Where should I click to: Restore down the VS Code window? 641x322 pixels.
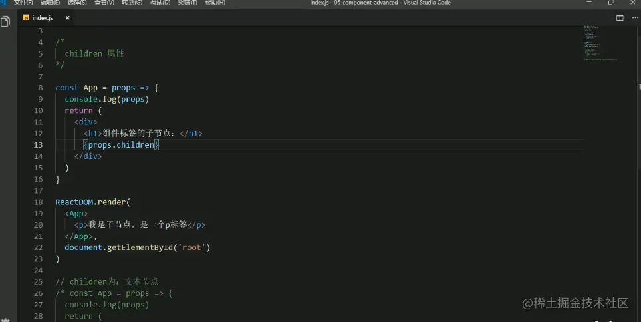tap(611, 3)
